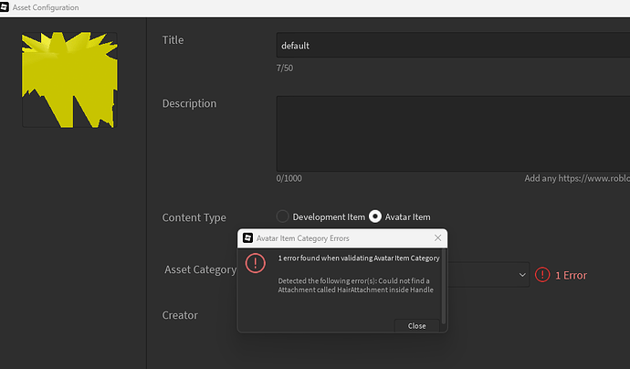Click the Roblox Studio icon beside Asset Configuration
Screen dimensions: 630x369
[5, 7]
